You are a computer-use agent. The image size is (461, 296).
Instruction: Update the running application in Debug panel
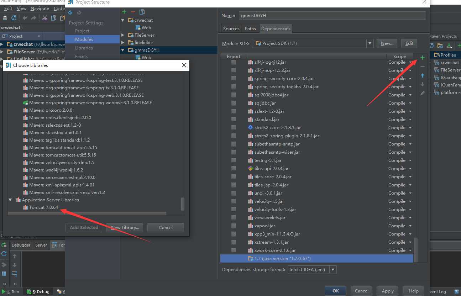click(4, 254)
